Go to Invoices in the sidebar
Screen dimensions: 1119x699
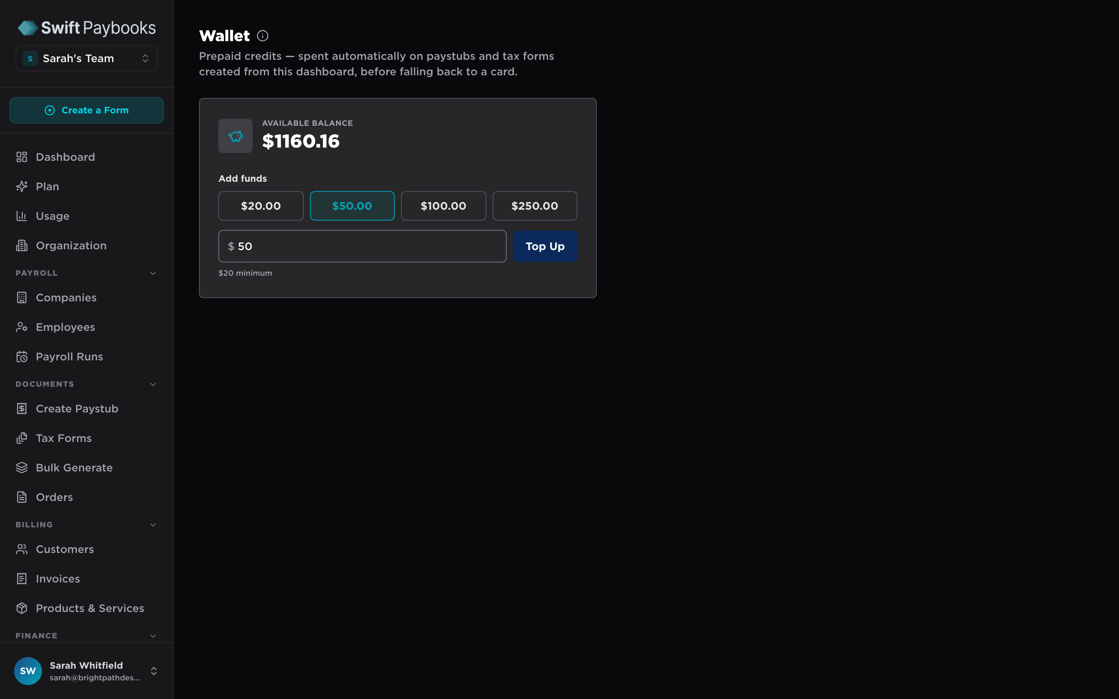click(87, 579)
